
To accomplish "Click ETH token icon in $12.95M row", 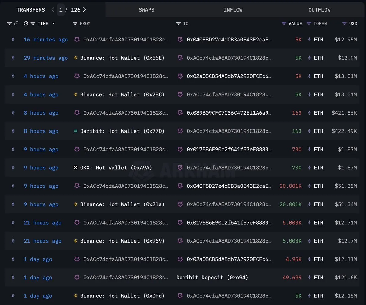I will (x=310, y=40).
